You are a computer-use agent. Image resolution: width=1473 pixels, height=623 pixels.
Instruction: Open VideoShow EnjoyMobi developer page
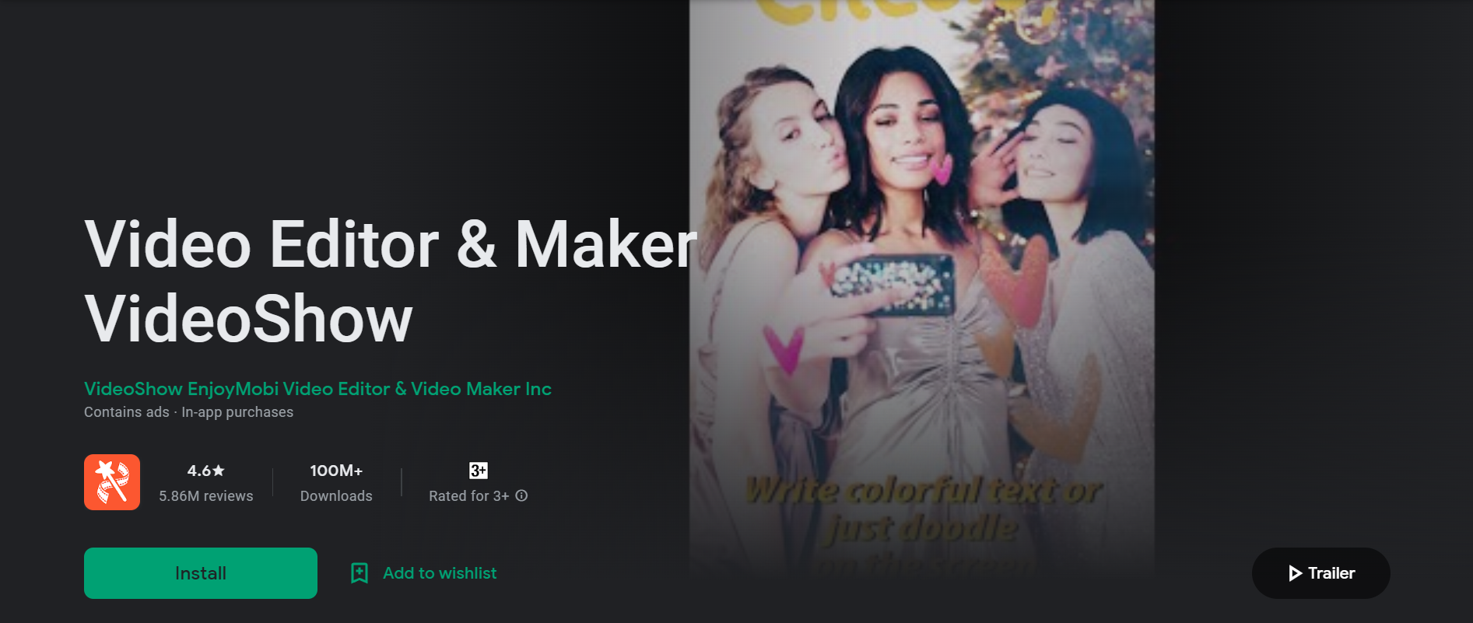(317, 389)
